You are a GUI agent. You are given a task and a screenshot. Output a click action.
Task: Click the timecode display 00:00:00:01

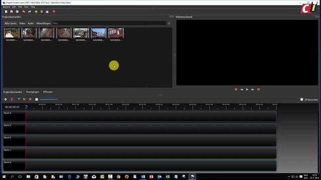coord(12,107)
